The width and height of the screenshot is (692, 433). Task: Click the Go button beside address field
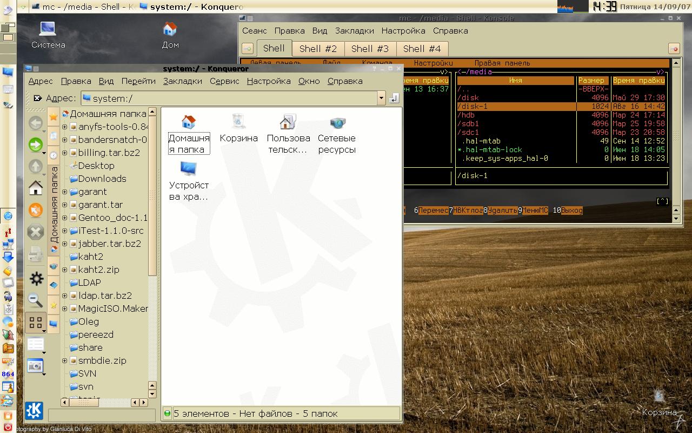click(x=394, y=98)
